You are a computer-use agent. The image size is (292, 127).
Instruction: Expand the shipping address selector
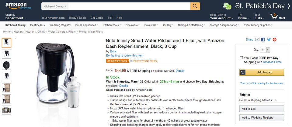coord(258,100)
